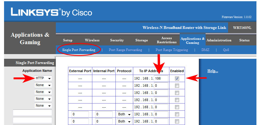Open the third application name dropdown

pyautogui.click(x=43, y=92)
